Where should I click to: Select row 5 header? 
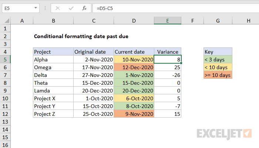[5, 60]
